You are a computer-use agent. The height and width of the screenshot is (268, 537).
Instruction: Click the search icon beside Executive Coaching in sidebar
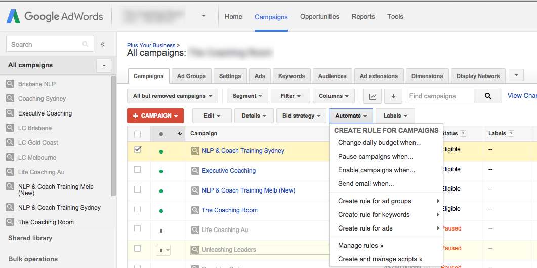click(10, 113)
